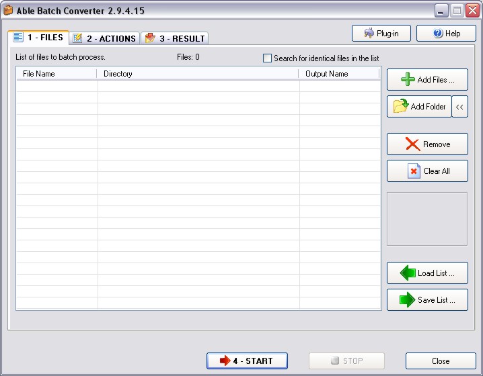
Task: Collapse the panel with the << button
Action: pyautogui.click(x=459, y=106)
